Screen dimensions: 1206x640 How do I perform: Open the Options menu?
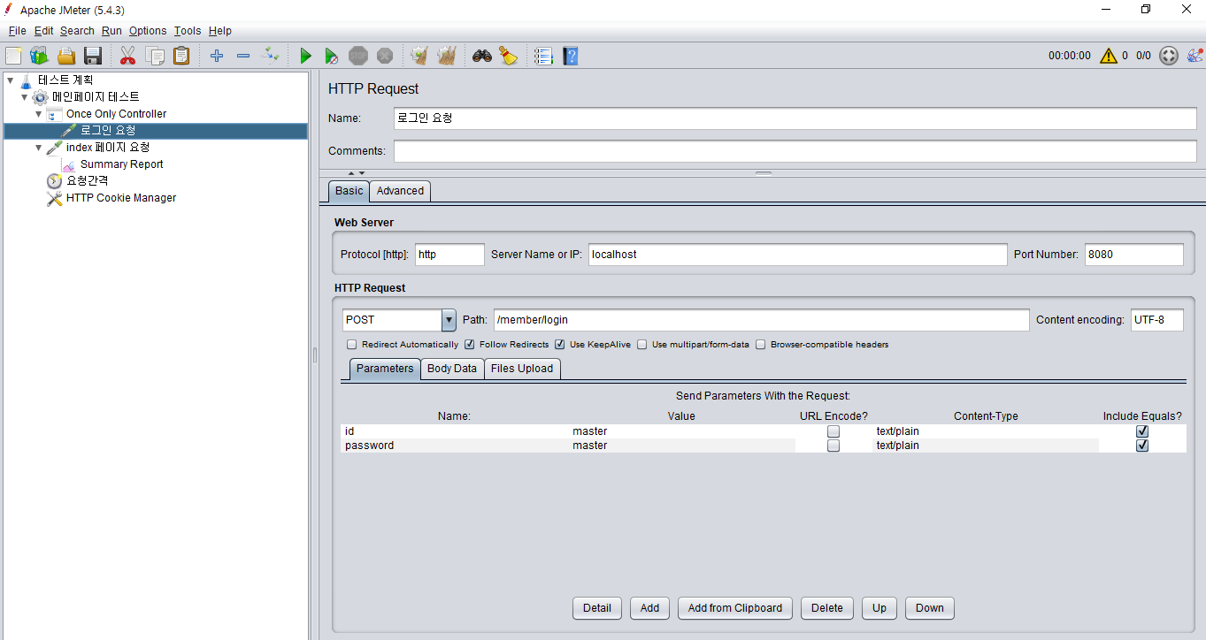pos(147,31)
